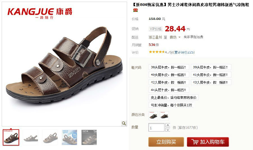View the blue 58 promo thumbnail
This screenshot has width=253, height=150.
pos(69,137)
